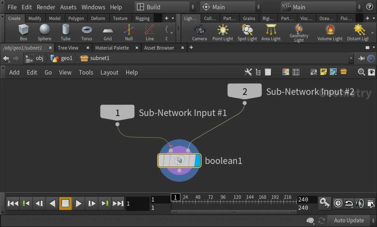Open the Render menu
This screenshot has height=227, width=377.
46,7
